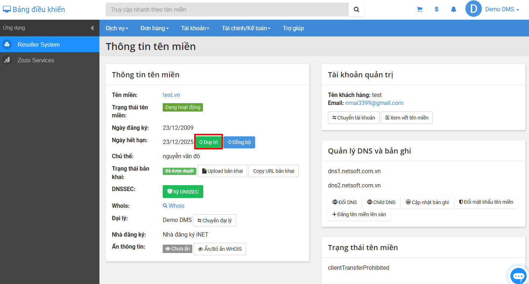529x284 pixels.
Task: Click the Bảng điều khiển title text
Action: [x=39, y=9]
